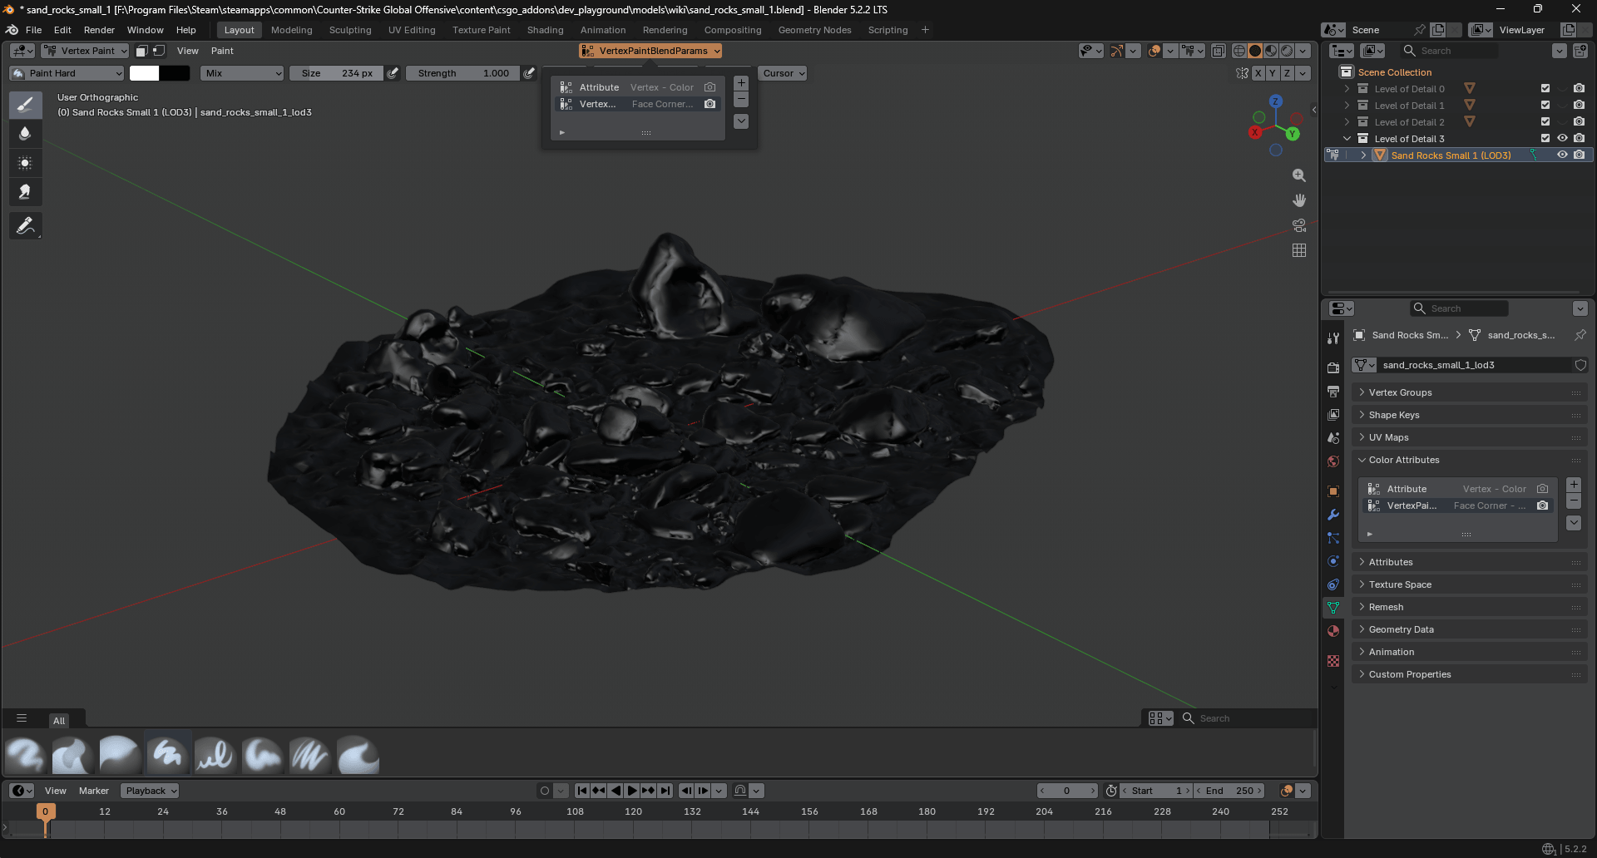Image resolution: width=1597 pixels, height=858 pixels.
Task: Uncheck Level of Detail 2 checkbox
Action: (x=1545, y=121)
